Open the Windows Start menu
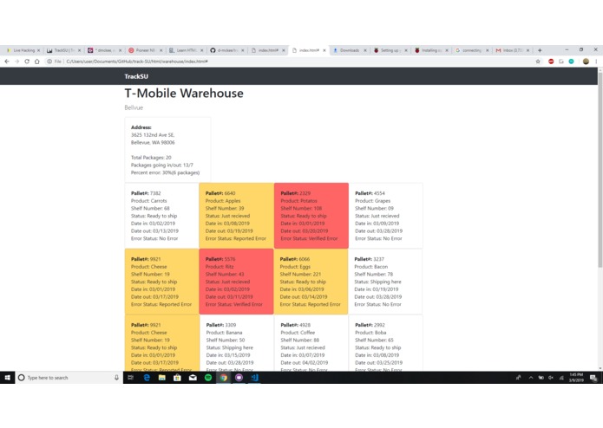Screen dimensions: 603x428 pyautogui.click(x=7, y=378)
